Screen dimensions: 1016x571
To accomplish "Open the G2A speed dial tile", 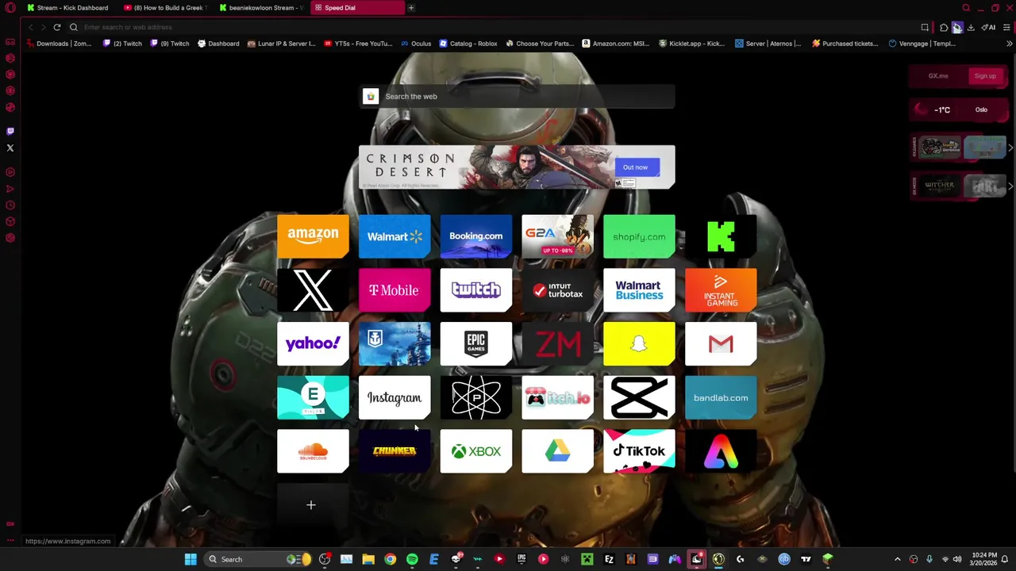I will pos(557,236).
